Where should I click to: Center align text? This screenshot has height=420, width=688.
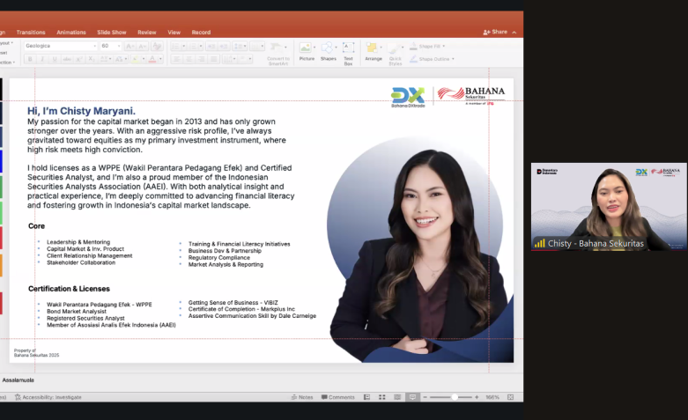coord(189,59)
